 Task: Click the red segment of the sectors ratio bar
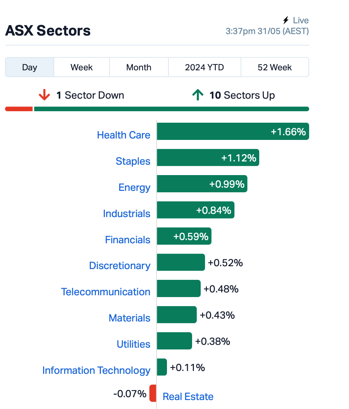click(19, 109)
